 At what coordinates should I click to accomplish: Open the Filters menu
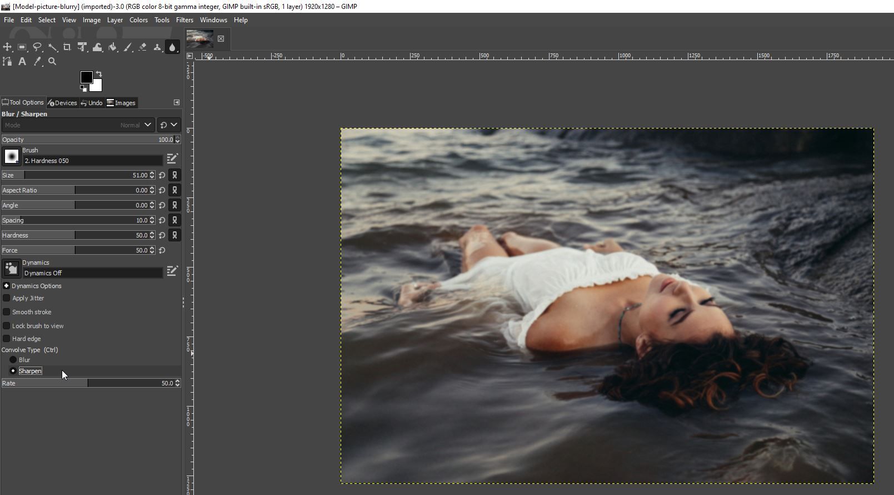pos(184,20)
